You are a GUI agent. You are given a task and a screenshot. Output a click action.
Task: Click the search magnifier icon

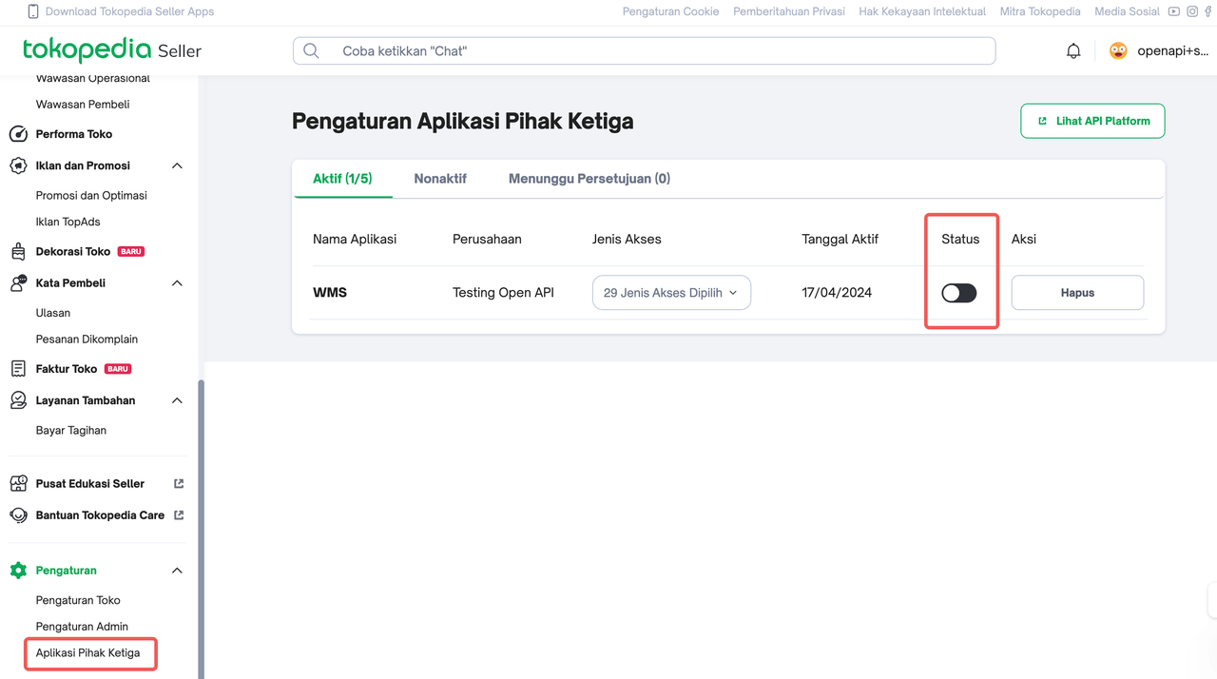point(311,51)
